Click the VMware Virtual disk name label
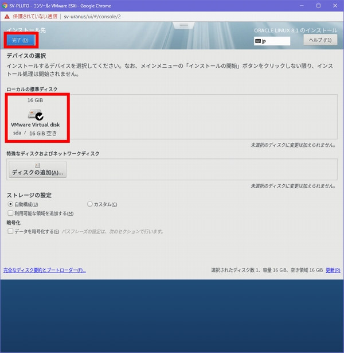 (36, 125)
